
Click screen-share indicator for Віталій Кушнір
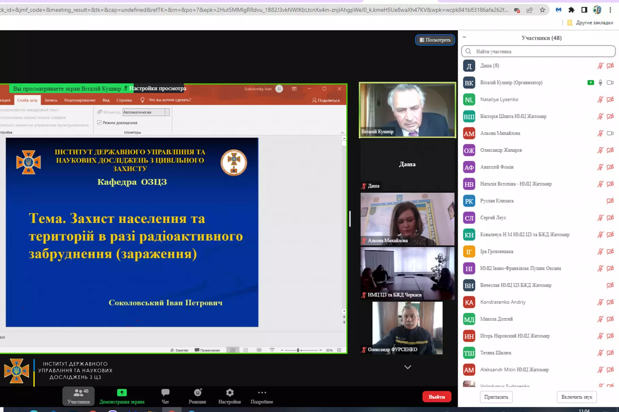coord(591,83)
